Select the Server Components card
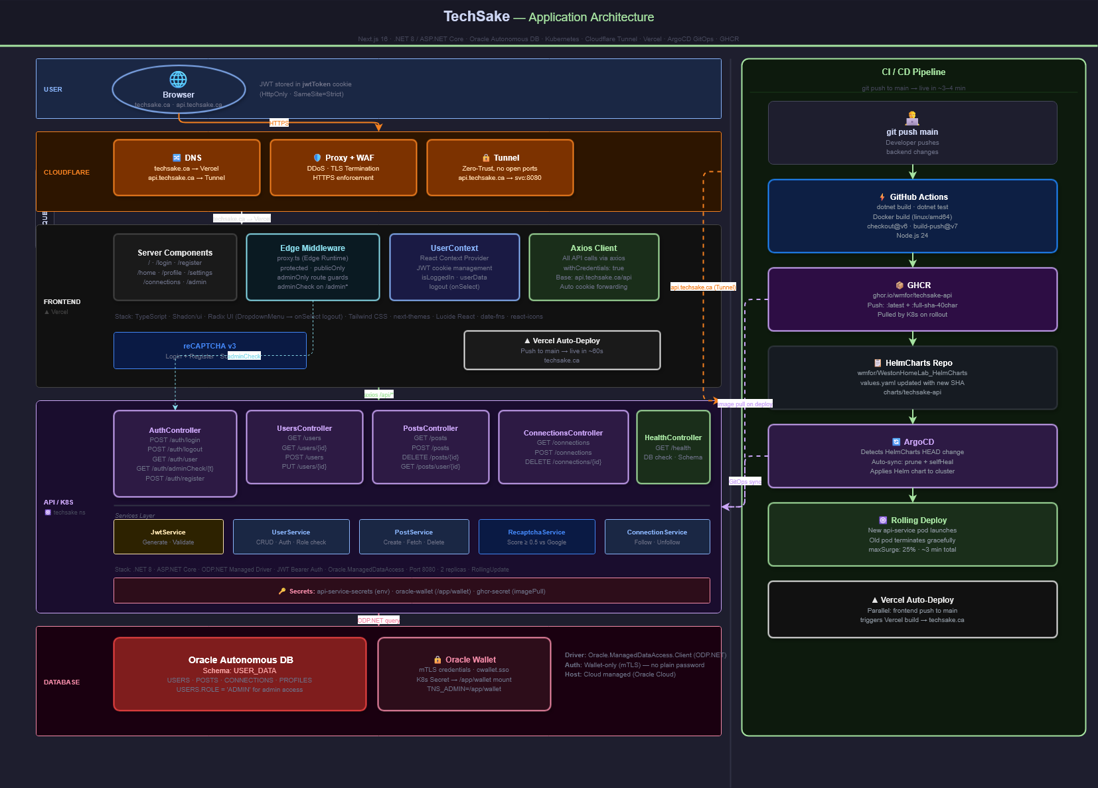This screenshot has height=788, width=1098. point(175,268)
